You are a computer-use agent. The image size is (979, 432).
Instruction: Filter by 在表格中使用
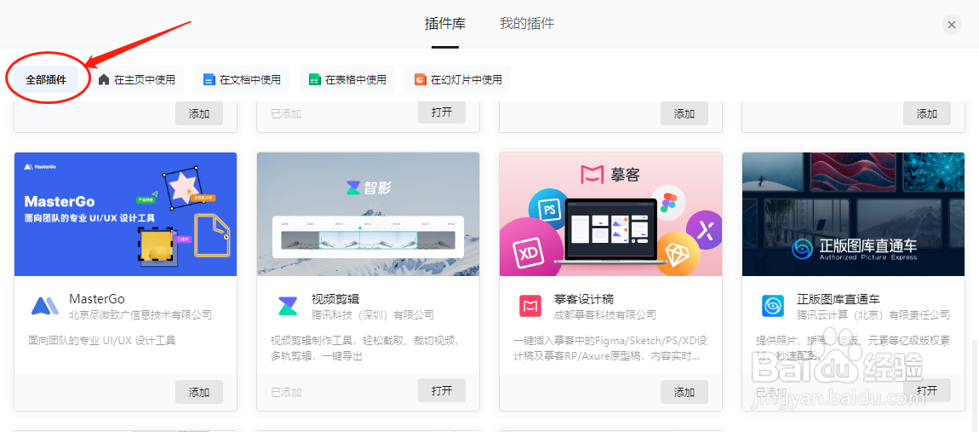(x=347, y=79)
